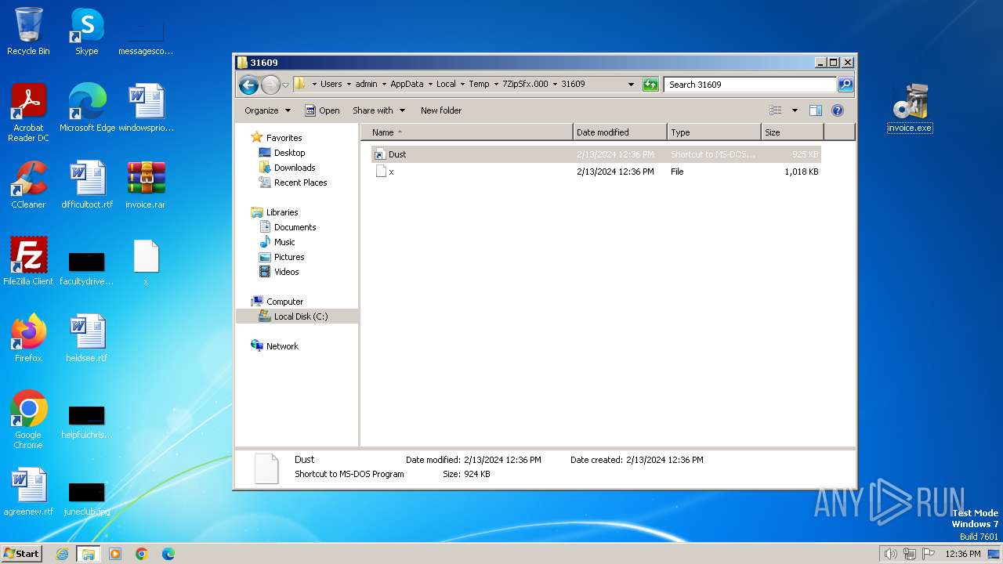Click the refresh button beside the address bar
This screenshot has width=1003, height=564.
[x=650, y=85]
